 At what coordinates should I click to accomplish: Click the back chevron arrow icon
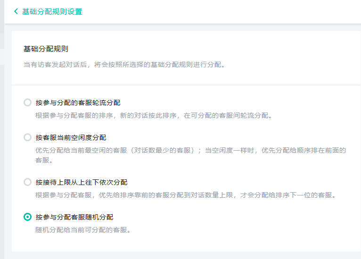[16, 11]
